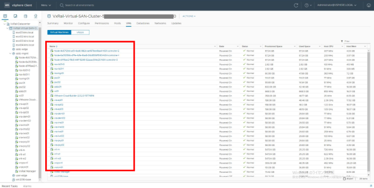Switch to the Permissions tab
Viewport: 374px width, 188px height.
tap(102, 23)
